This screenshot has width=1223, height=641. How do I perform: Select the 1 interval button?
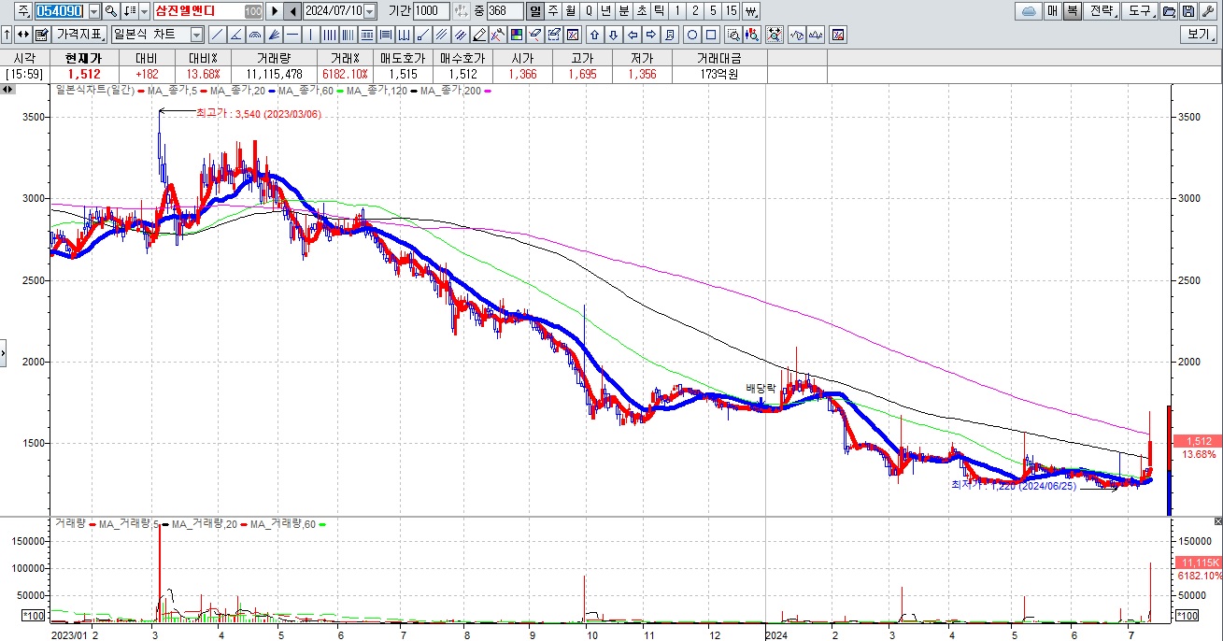click(677, 11)
